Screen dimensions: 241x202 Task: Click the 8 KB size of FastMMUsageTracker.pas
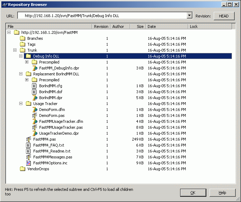140,127
